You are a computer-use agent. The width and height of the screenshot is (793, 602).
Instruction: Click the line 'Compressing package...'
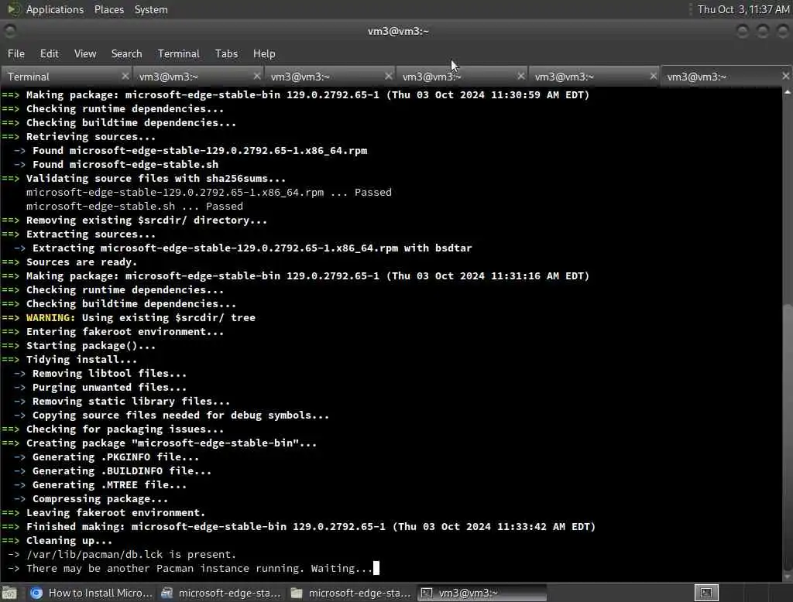pos(100,498)
